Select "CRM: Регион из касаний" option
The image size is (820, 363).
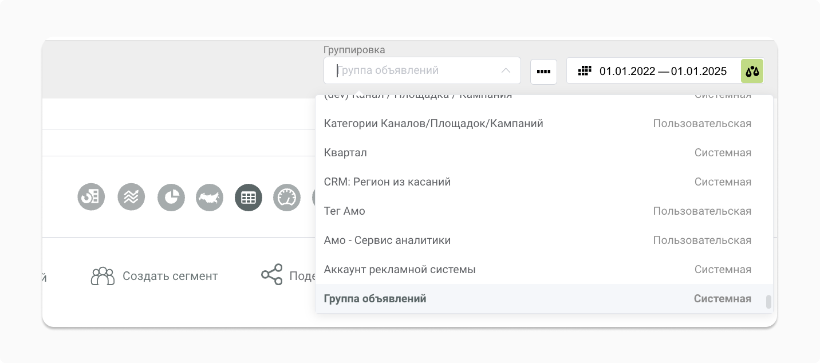[387, 182]
